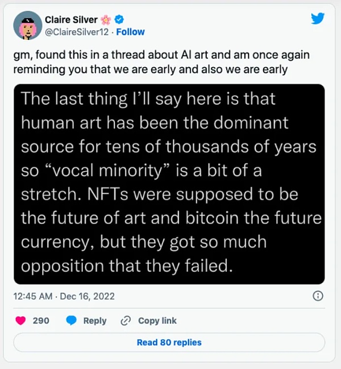
Task: Click the 290 likes count
Action: 41,321
